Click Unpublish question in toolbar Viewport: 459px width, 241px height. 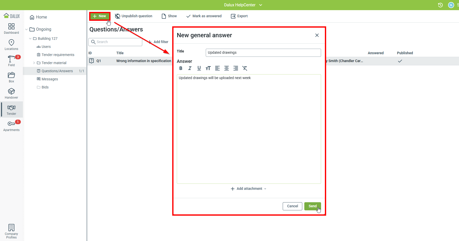click(134, 16)
